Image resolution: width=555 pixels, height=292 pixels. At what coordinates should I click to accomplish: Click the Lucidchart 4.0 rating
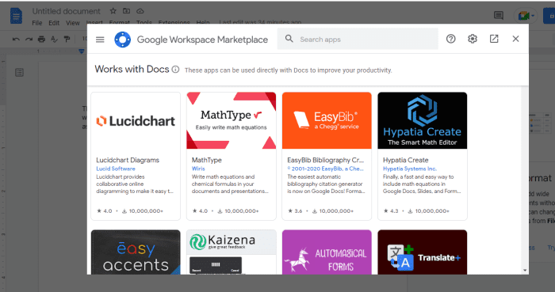(105, 210)
